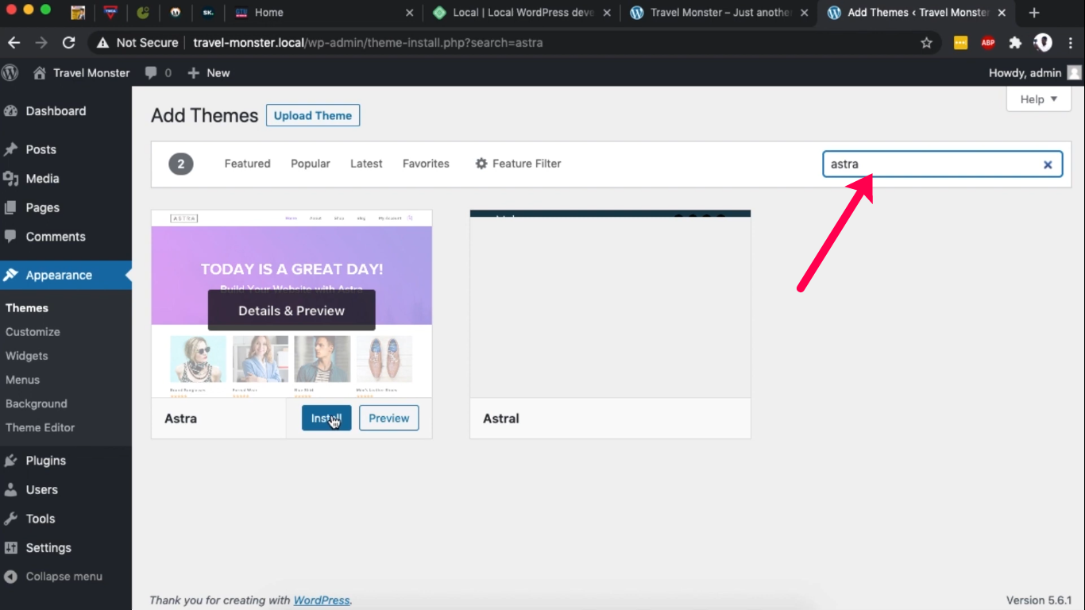Click the Not Secure warning icon
Viewport: 1085px width, 610px height.
(x=102, y=43)
